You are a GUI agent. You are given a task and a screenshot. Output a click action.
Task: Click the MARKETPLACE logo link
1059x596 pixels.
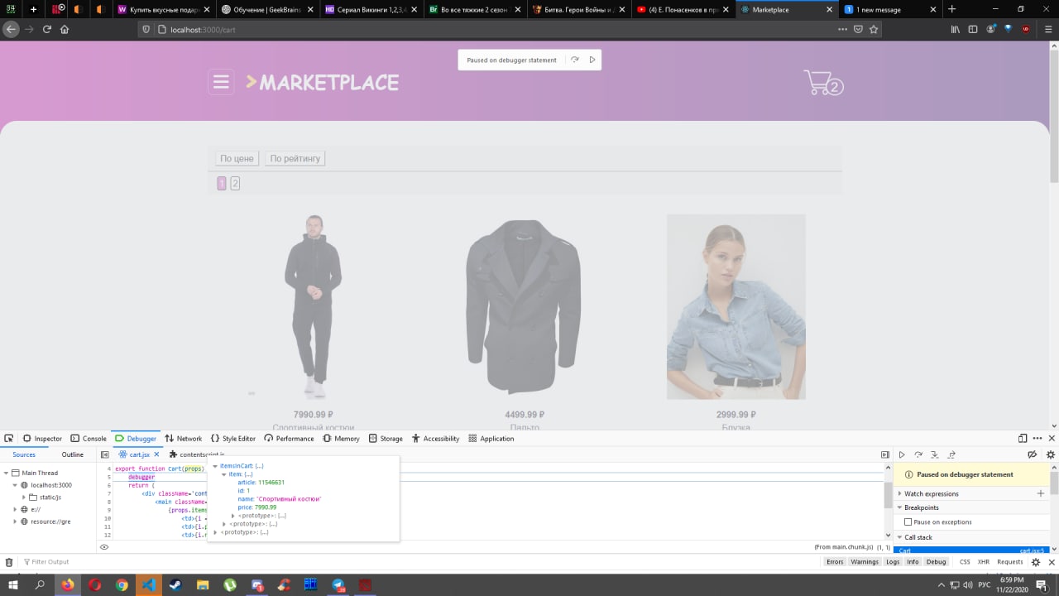[x=323, y=82]
